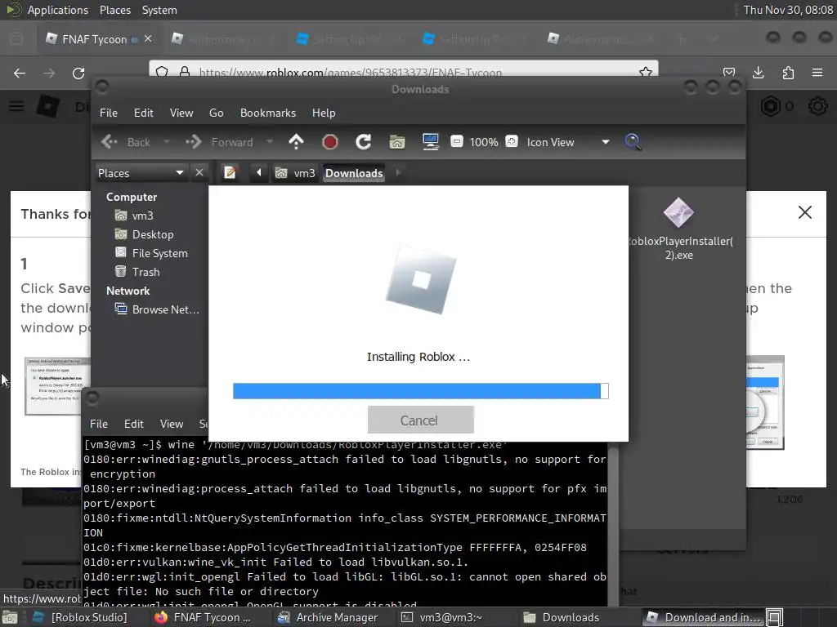Open Trash in the Places sidebar
The width and height of the screenshot is (837, 627).
click(137, 272)
